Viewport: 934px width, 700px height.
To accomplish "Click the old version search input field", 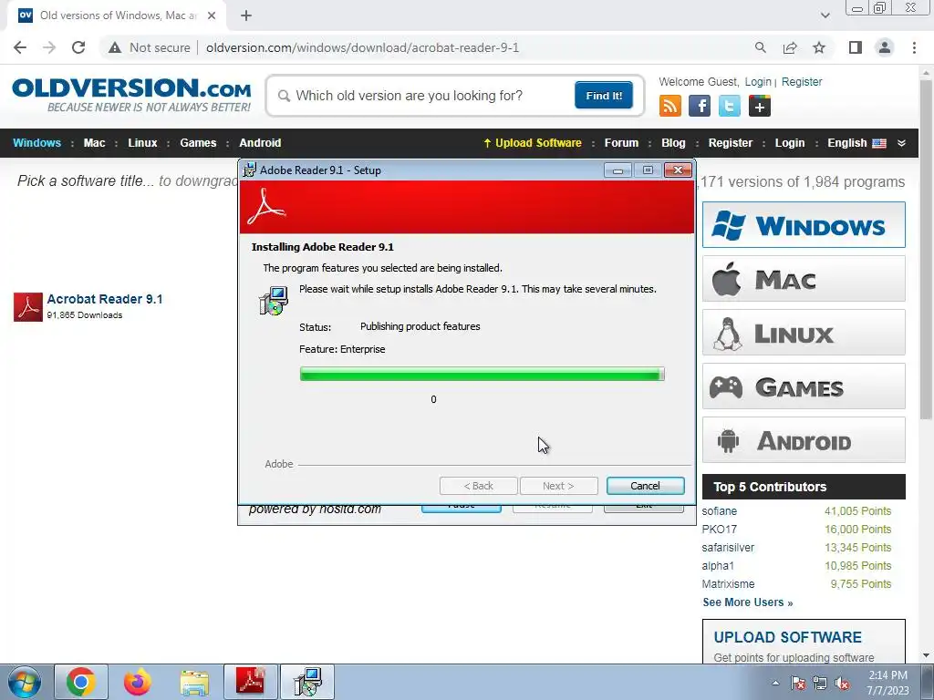I will tap(423, 96).
